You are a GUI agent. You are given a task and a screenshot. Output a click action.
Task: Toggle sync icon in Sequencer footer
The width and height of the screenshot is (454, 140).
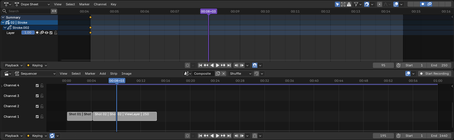tap(52, 136)
